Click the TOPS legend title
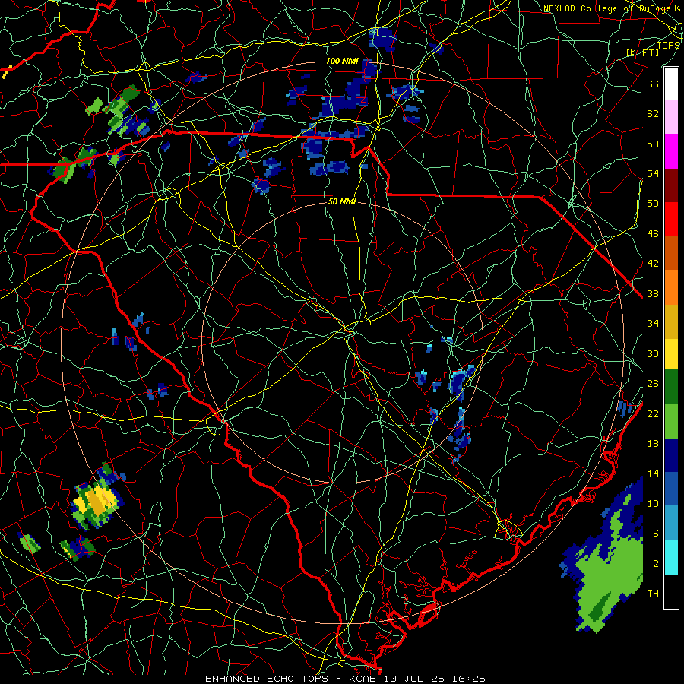 coord(668,45)
